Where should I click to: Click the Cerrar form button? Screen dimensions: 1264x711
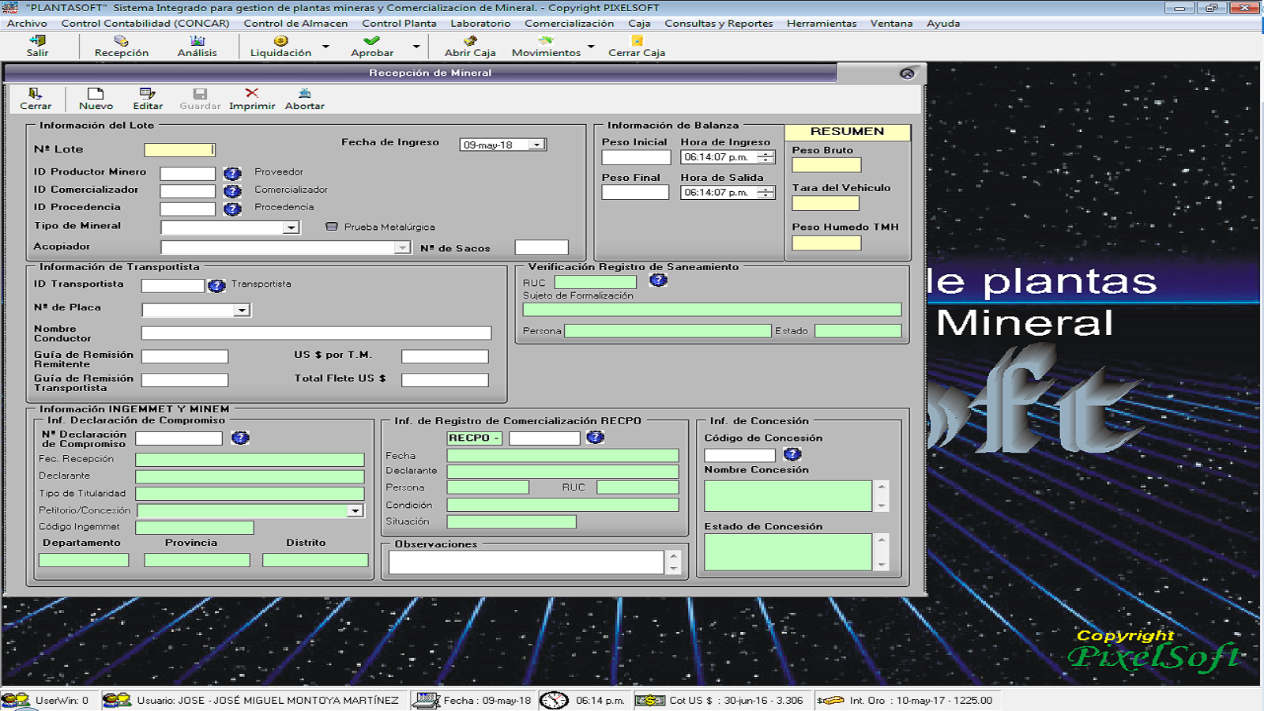coord(36,99)
